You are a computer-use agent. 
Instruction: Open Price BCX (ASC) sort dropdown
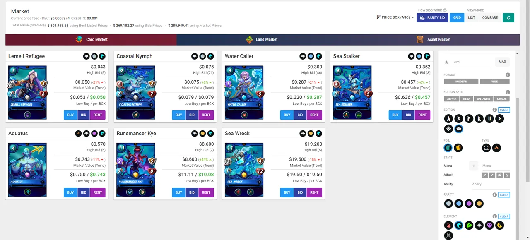click(x=395, y=17)
